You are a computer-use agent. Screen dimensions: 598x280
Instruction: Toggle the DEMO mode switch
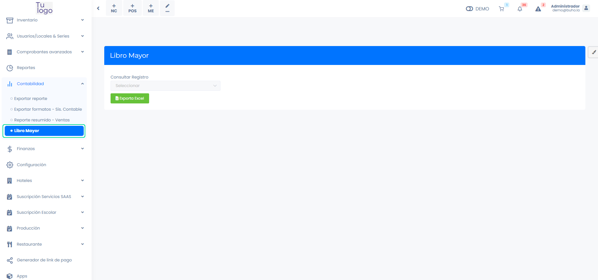469,9
